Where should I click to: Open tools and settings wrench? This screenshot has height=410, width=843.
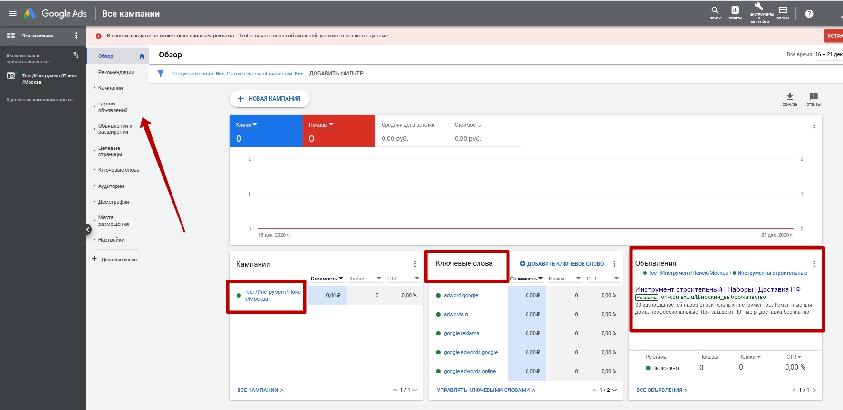pyautogui.click(x=759, y=7)
